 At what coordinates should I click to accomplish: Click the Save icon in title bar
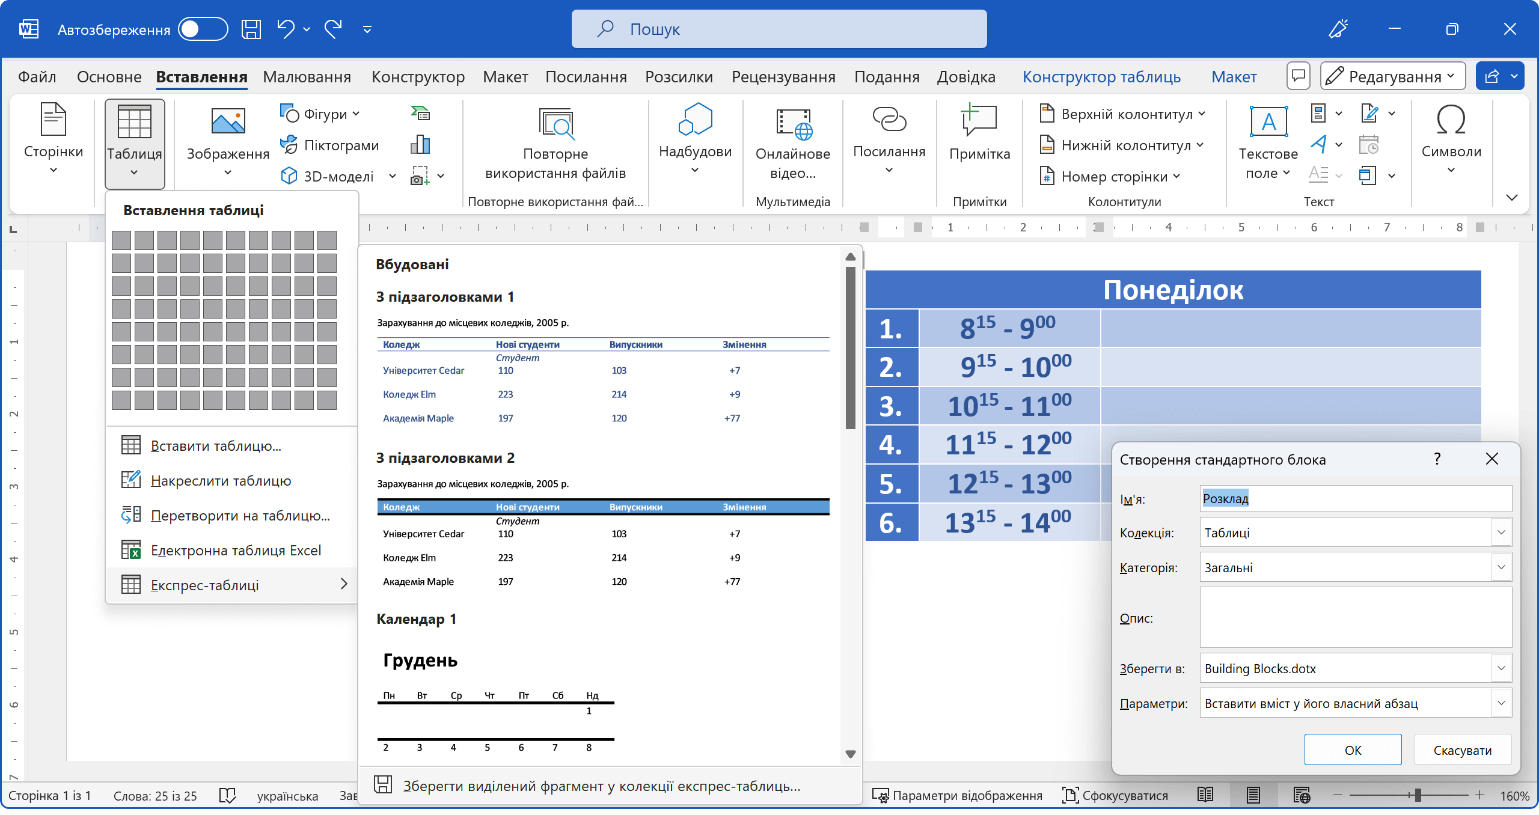coord(251,29)
